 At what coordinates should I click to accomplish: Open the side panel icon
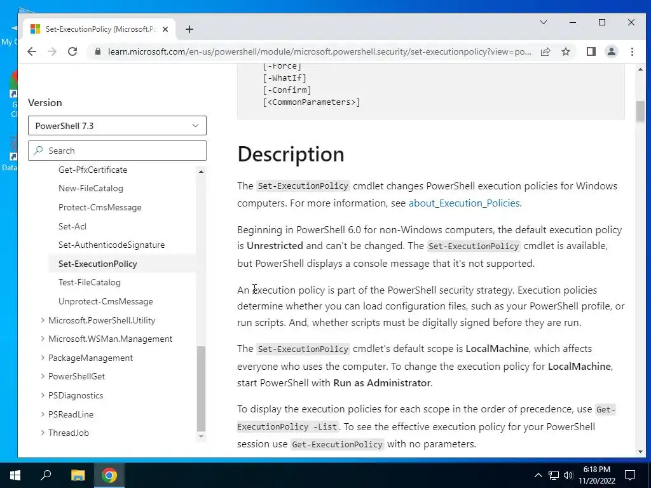coord(591,51)
